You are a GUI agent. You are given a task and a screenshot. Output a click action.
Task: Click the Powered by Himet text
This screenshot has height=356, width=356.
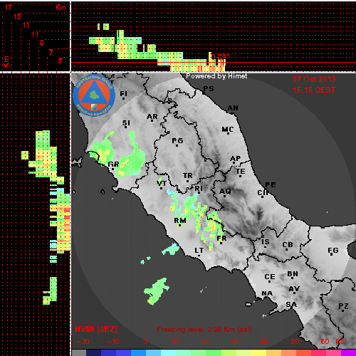[x=216, y=76]
